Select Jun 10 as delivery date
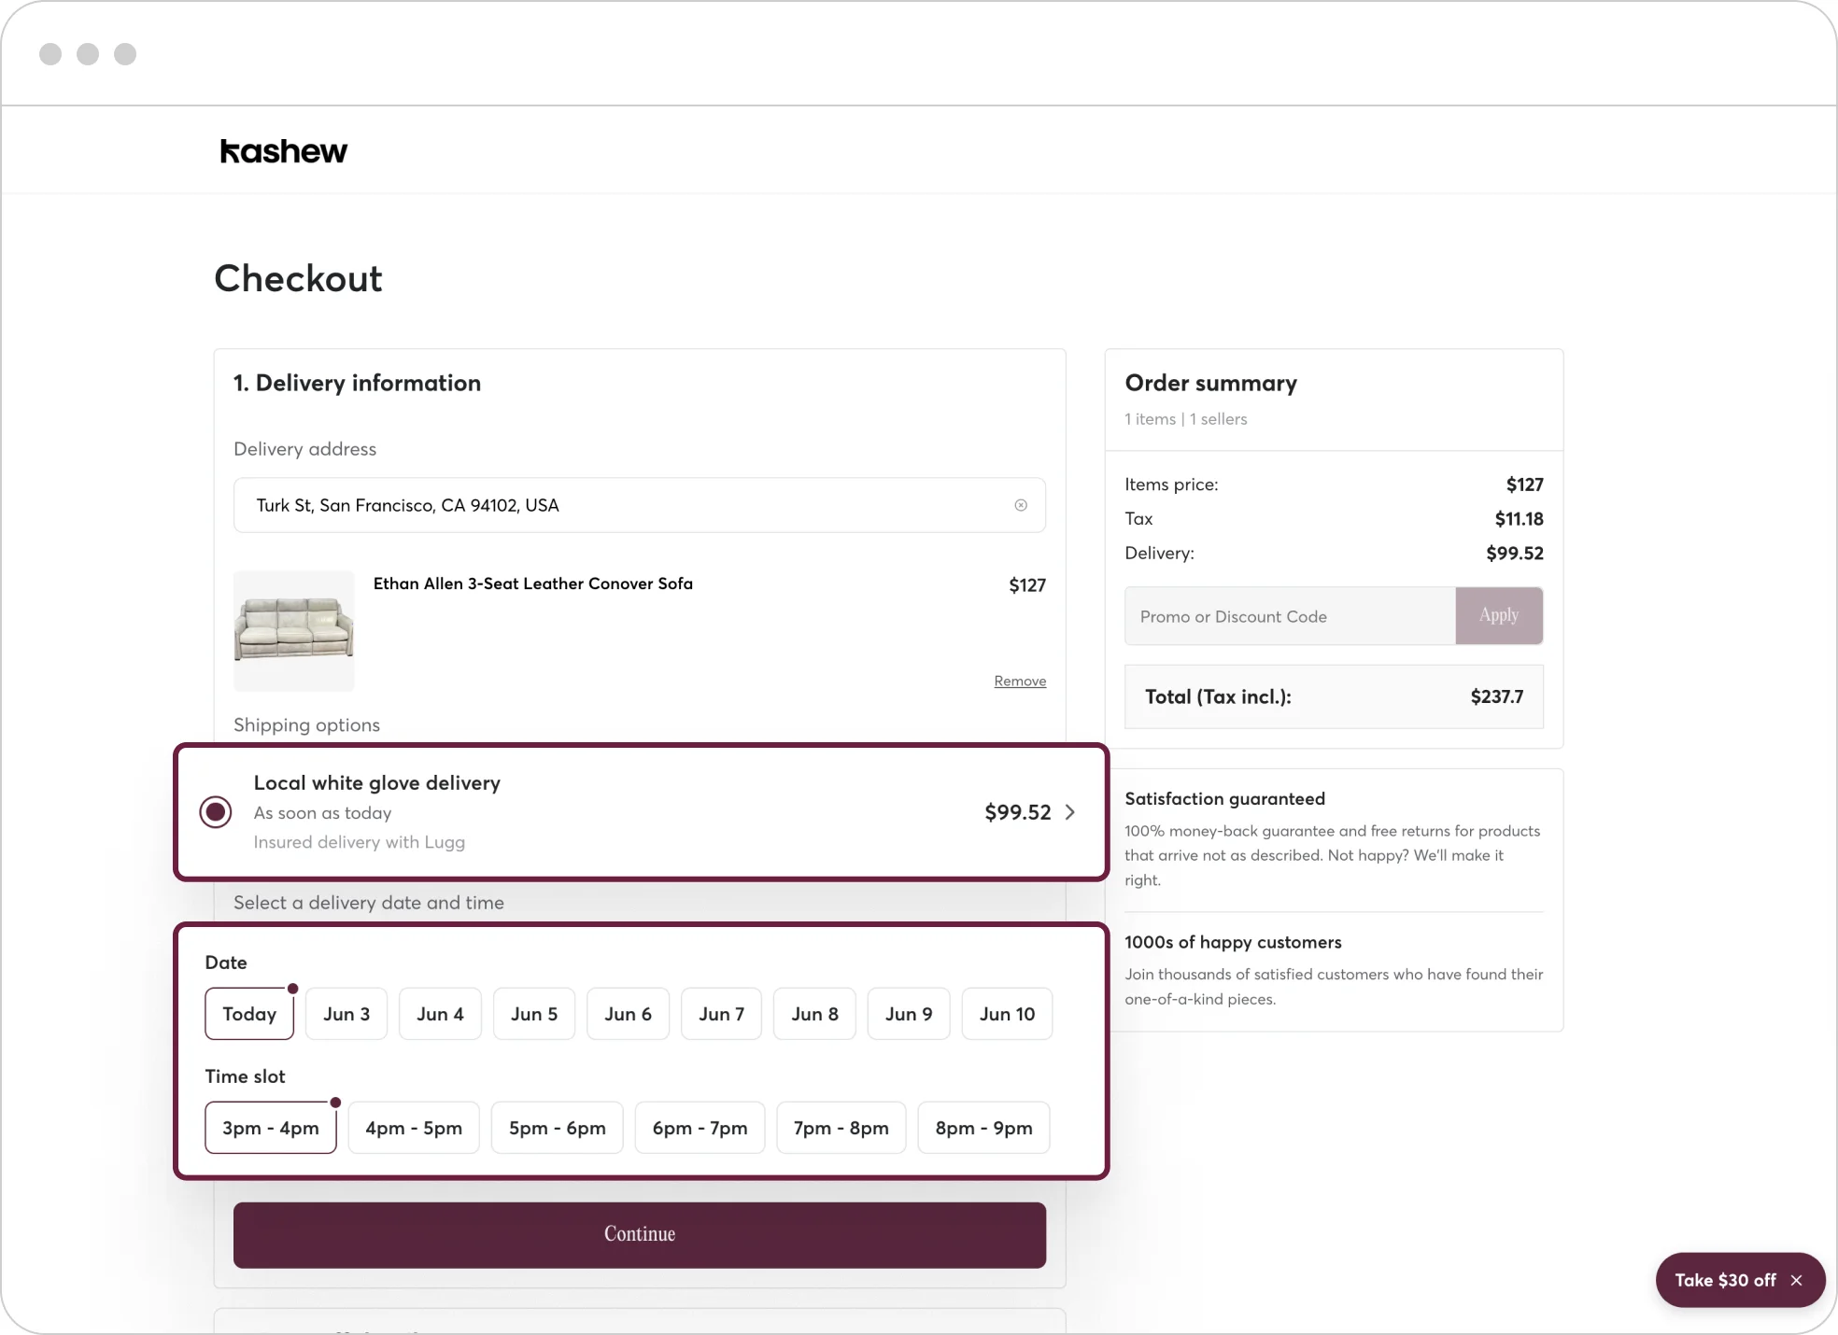1838x1335 pixels. (x=1007, y=1014)
